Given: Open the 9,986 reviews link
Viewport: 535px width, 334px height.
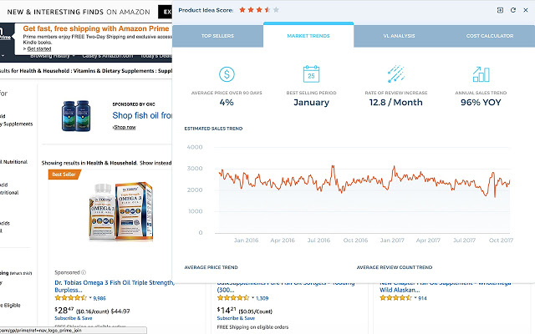Looking at the screenshot, I should tap(99, 298).
